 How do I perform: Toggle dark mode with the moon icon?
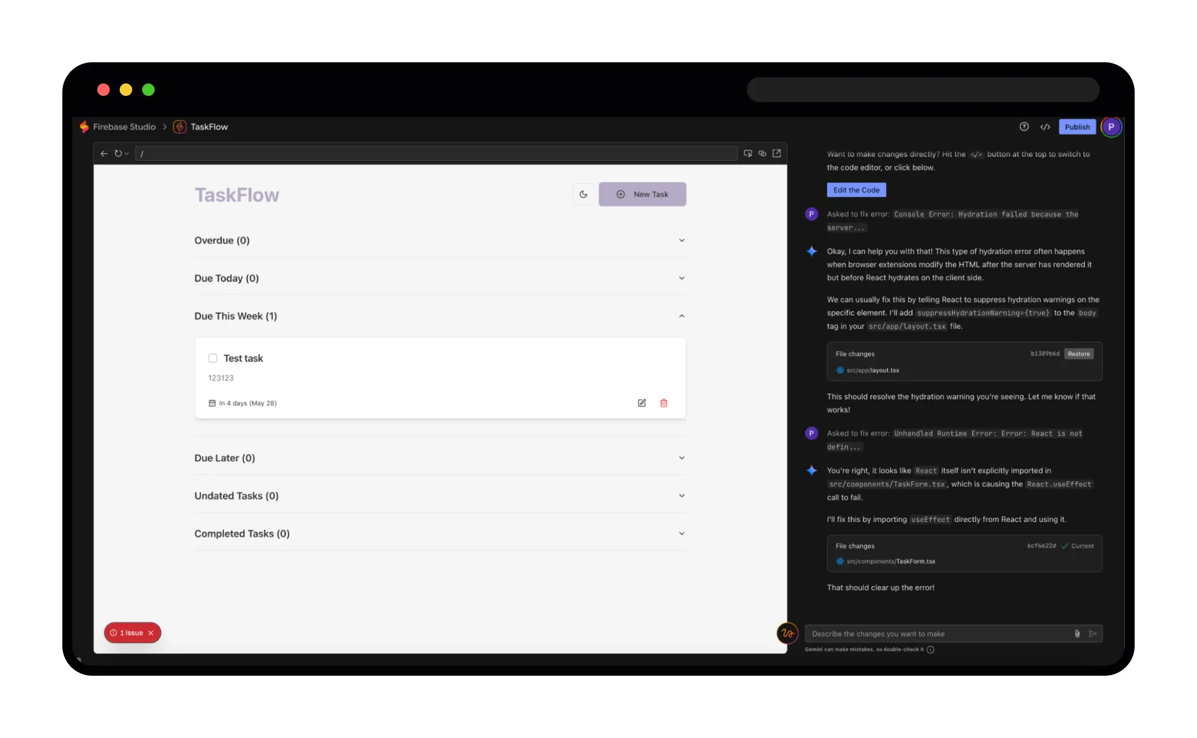[x=583, y=194]
